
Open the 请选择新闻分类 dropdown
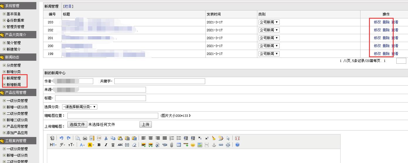[x=80, y=107]
